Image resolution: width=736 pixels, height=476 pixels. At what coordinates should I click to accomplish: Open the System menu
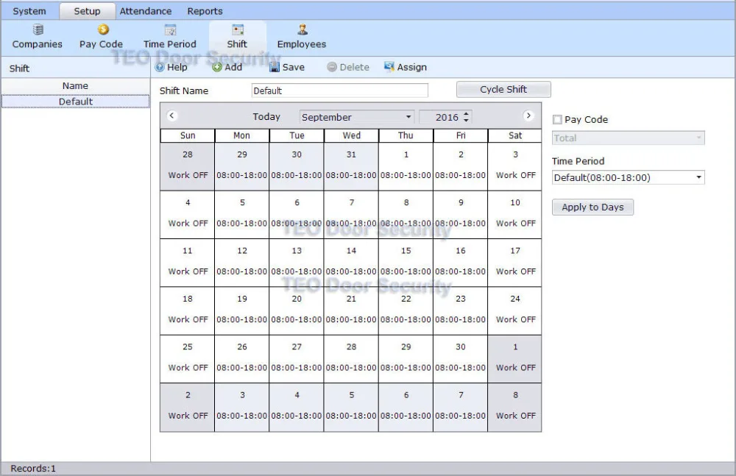(x=29, y=11)
